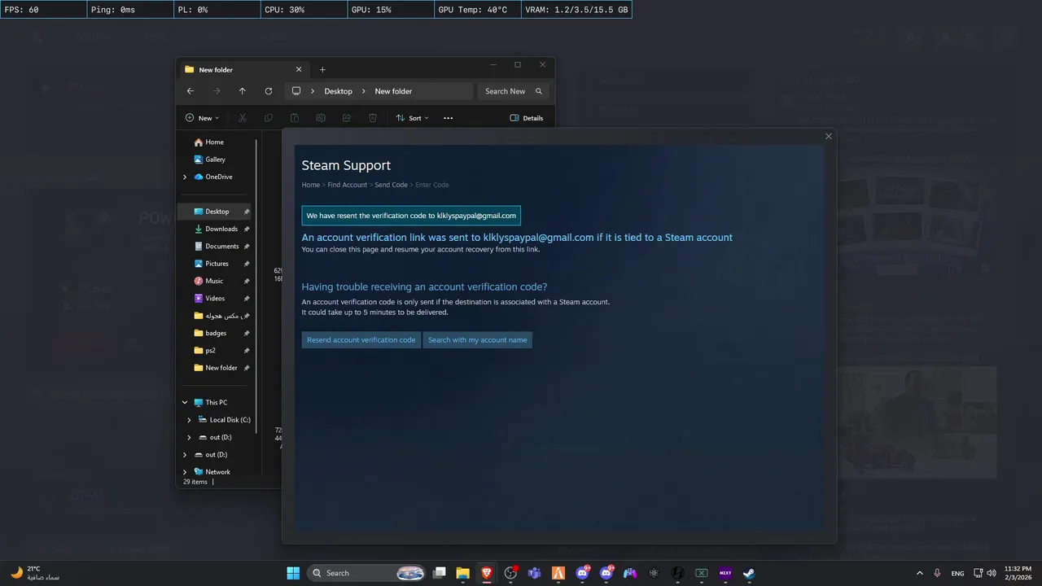Open the orange triangle app on taskbar
Image resolution: width=1042 pixels, height=586 pixels.
pyautogui.click(x=558, y=573)
